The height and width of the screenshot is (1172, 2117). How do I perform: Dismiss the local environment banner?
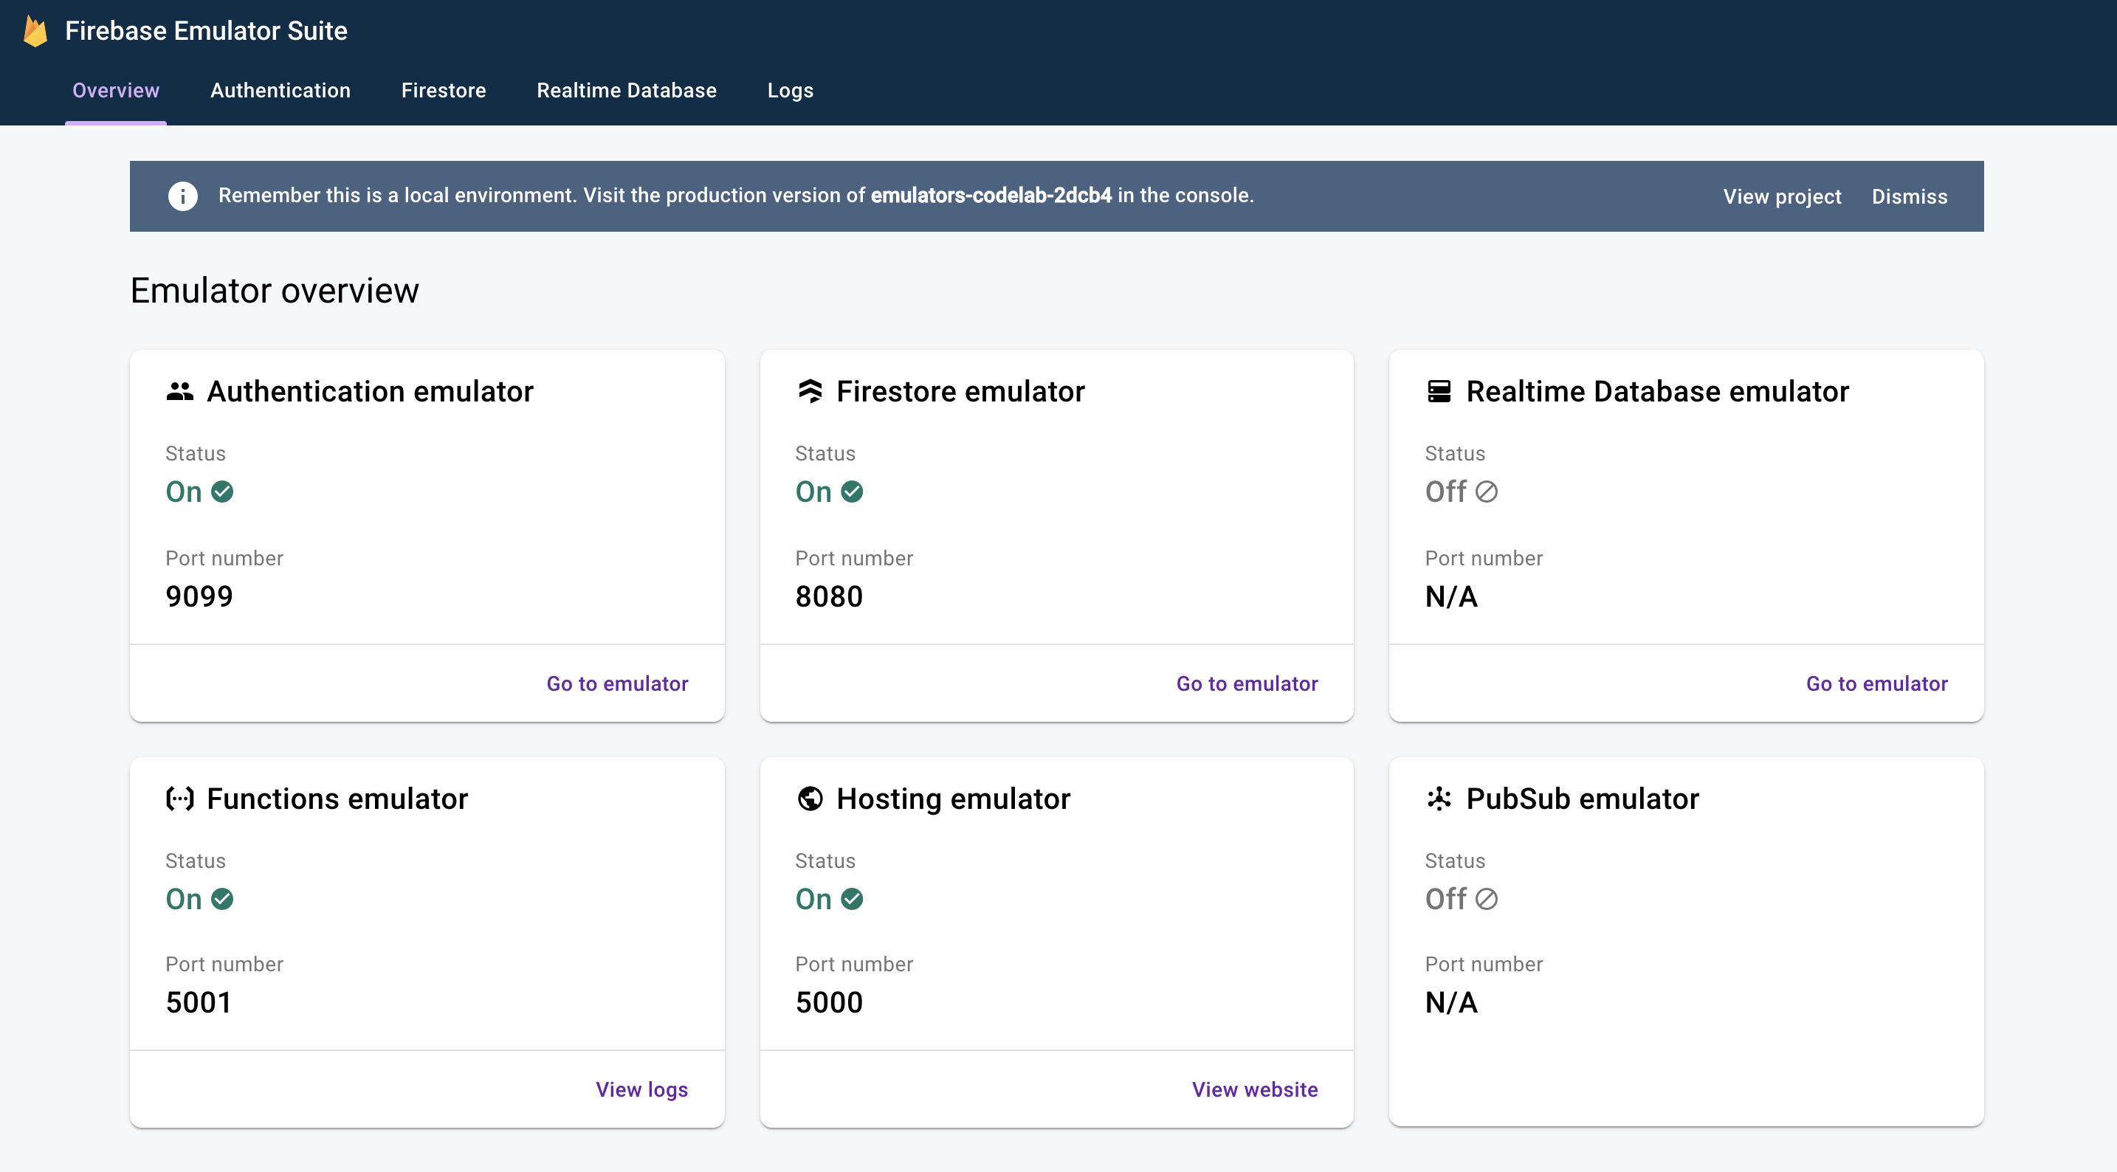(1909, 195)
